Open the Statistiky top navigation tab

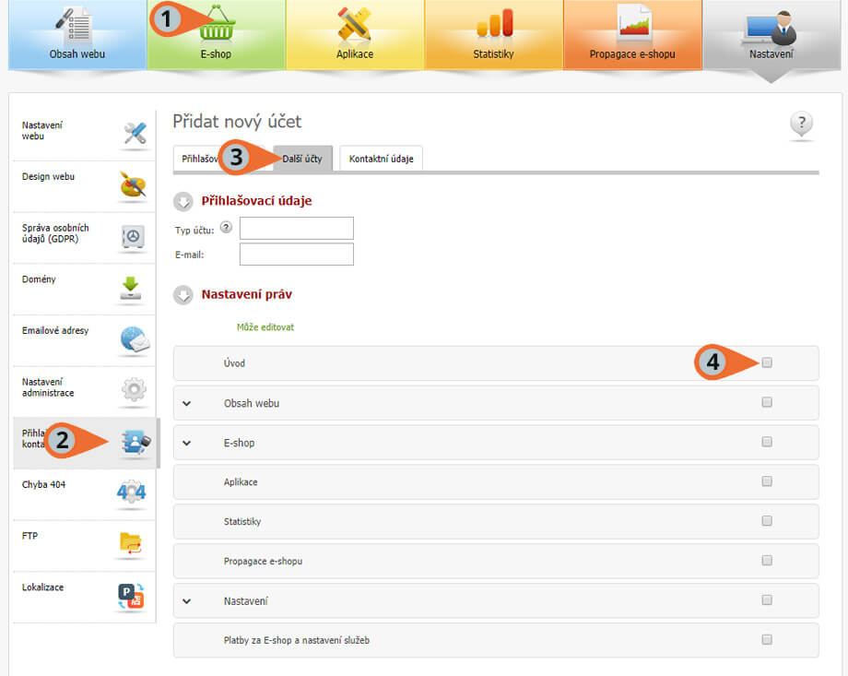coord(493,35)
